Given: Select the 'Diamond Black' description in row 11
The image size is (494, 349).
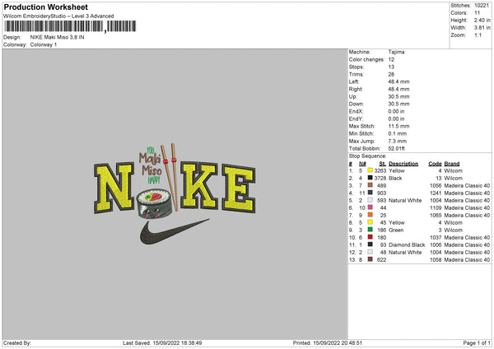Looking at the screenshot, I should 407,244.
